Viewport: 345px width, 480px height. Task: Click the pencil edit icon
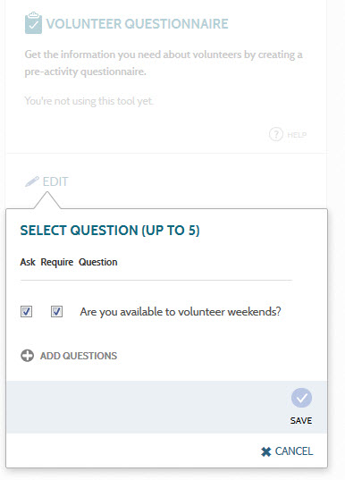point(32,181)
